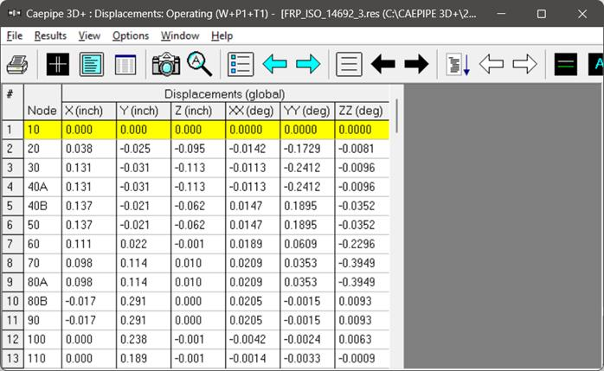
Task: Click the black right arrow icon
Action: point(416,64)
